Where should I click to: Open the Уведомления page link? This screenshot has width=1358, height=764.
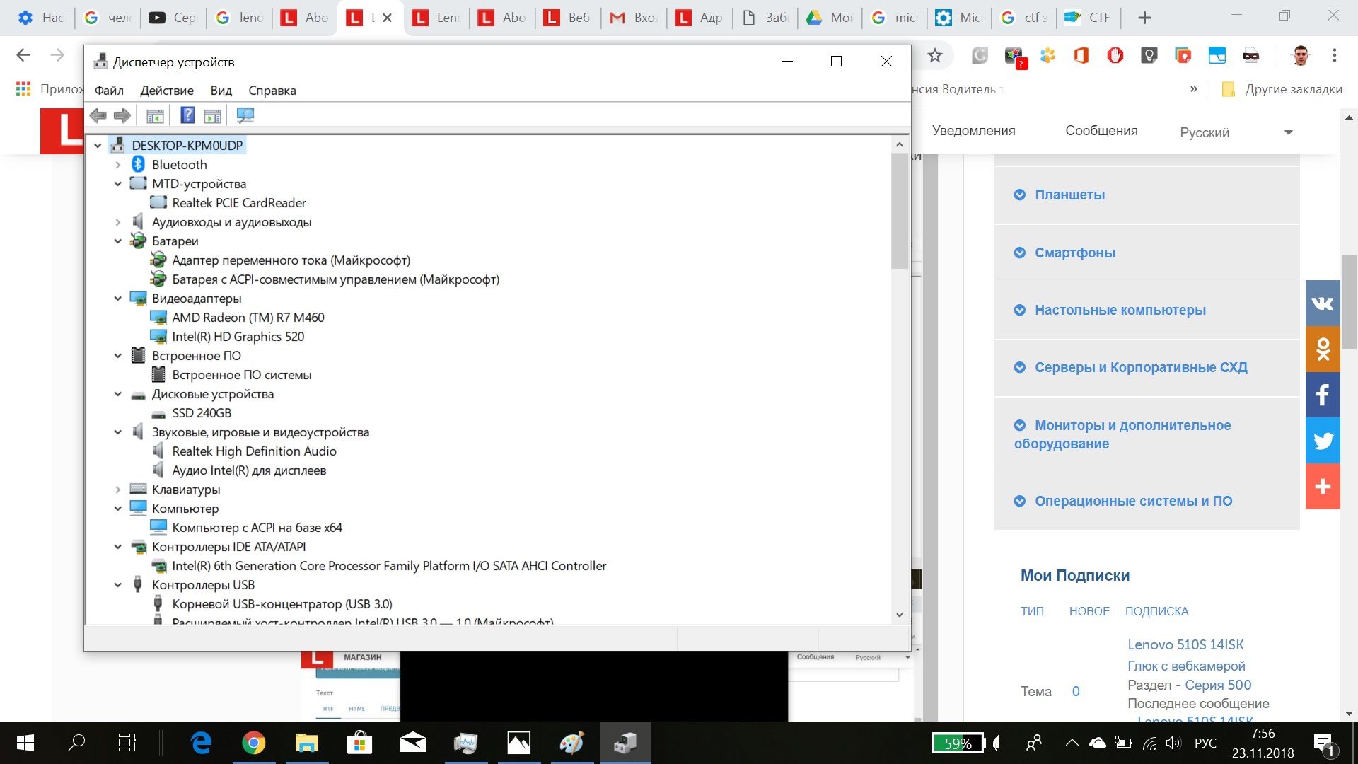coord(973,131)
